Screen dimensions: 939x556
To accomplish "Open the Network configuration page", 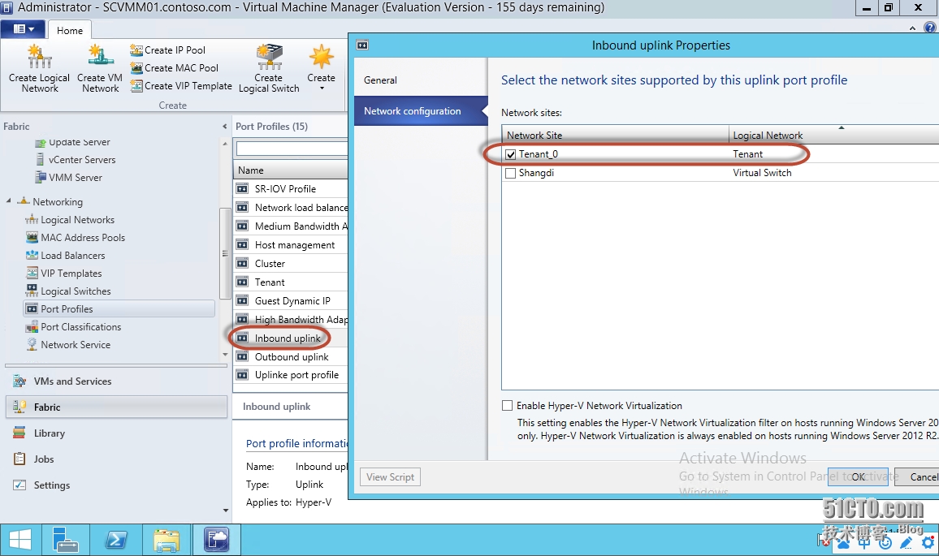I will click(x=421, y=111).
